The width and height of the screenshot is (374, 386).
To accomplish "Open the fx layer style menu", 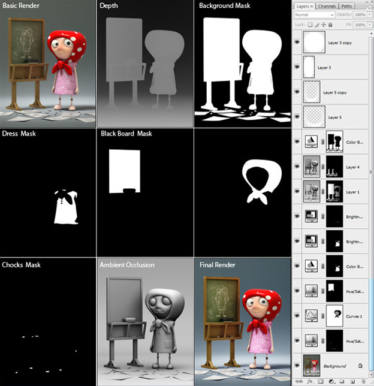I will click(310, 381).
